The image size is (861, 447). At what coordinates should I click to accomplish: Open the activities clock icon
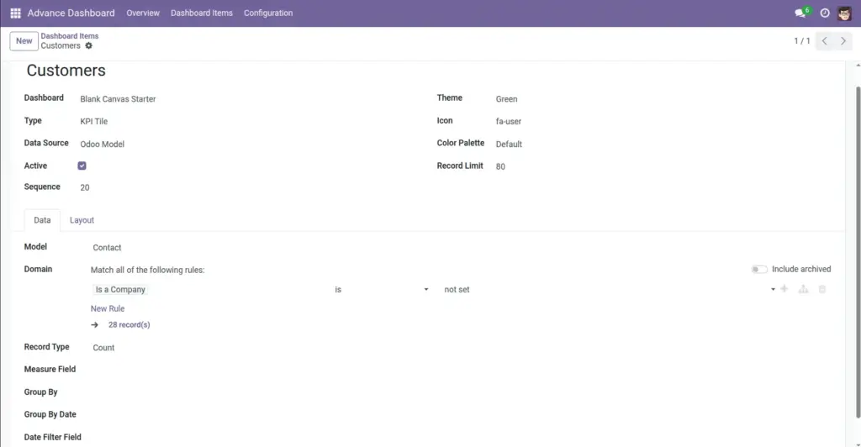point(825,13)
